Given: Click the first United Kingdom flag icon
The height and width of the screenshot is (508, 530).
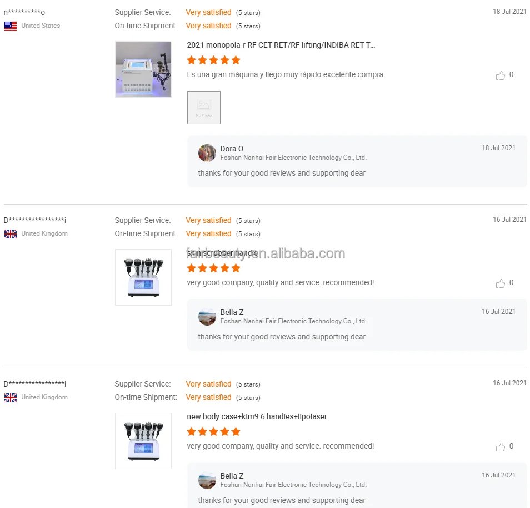Looking at the screenshot, I should pos(11,234).
